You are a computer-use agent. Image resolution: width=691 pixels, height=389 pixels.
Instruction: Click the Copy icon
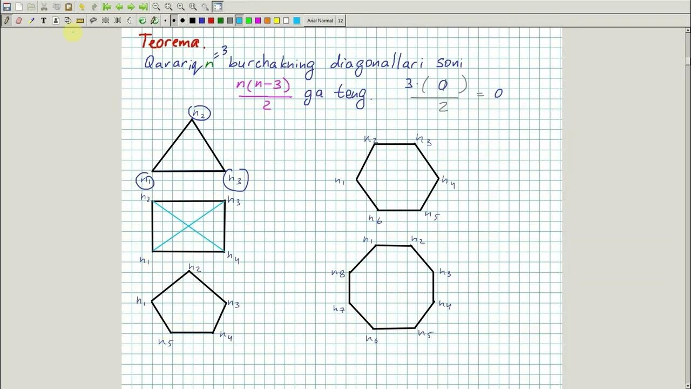click(56, 6)
